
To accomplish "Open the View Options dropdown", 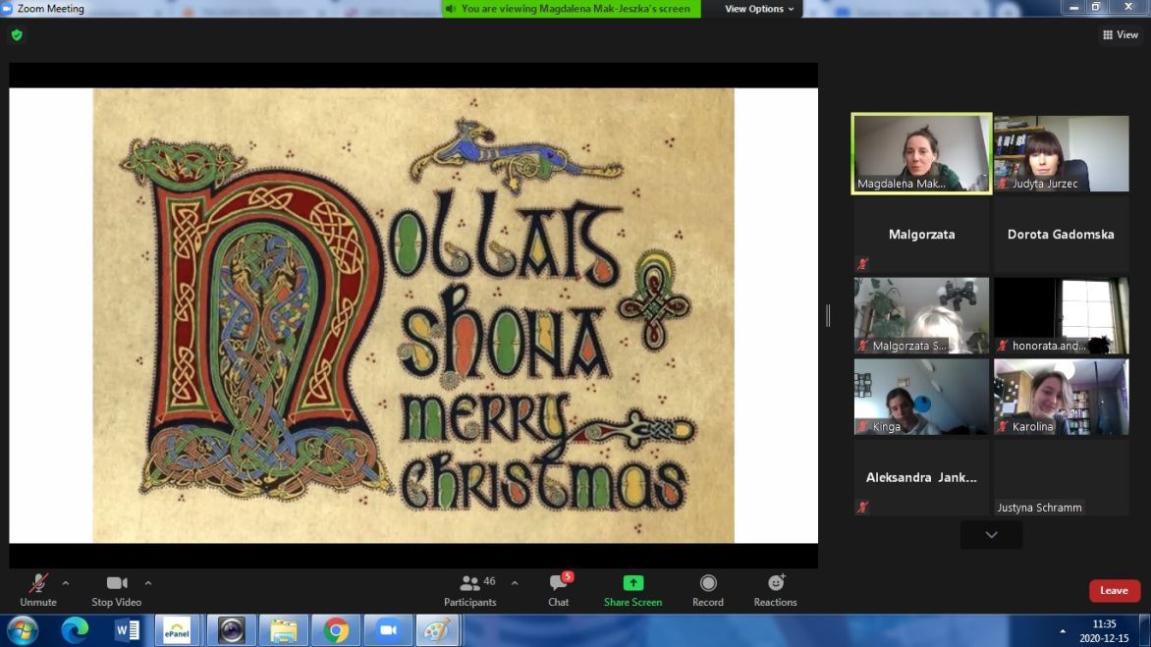I will click(759, 9).
